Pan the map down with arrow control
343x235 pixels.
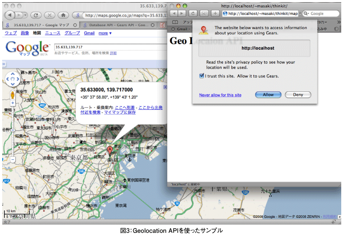coord(13,84)
